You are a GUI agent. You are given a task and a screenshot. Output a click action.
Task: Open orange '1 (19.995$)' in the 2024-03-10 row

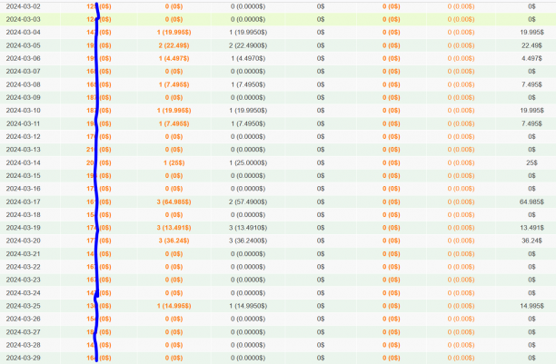tap(174, 110)
